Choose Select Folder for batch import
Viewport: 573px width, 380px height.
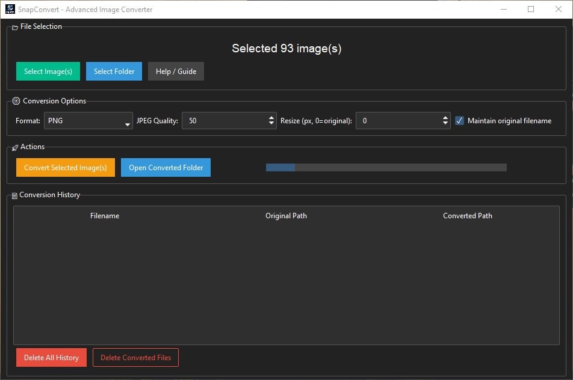pos(114,71)
